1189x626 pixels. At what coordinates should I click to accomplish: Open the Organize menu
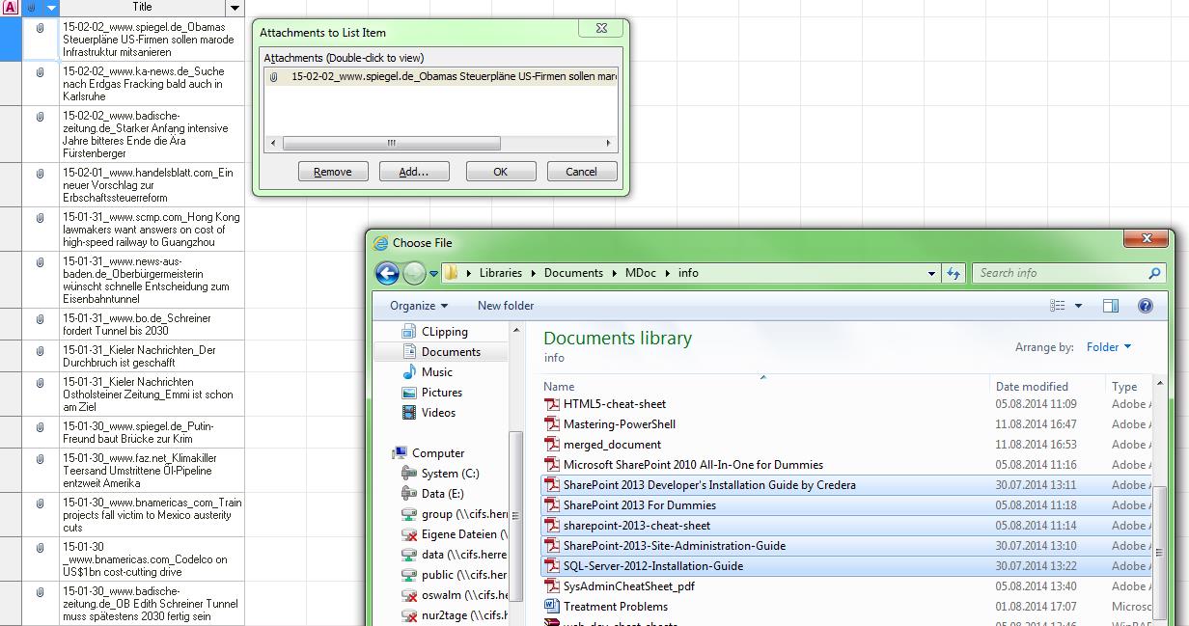pos(419,306)
